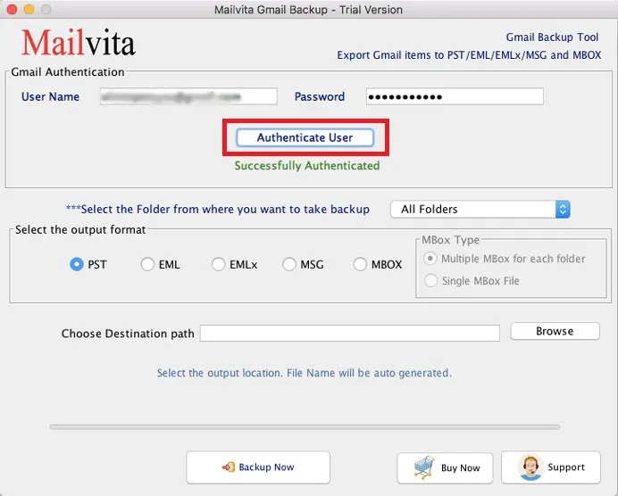
Task: Start backup with Backup Now button
Action: pos(258,467)
